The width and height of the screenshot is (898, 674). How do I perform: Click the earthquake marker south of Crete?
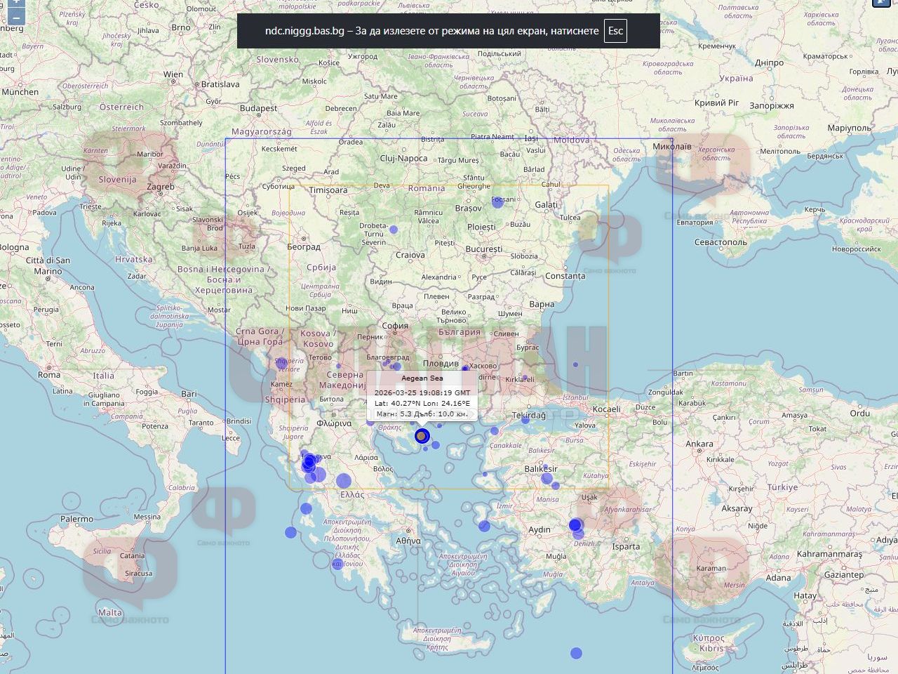576,653
